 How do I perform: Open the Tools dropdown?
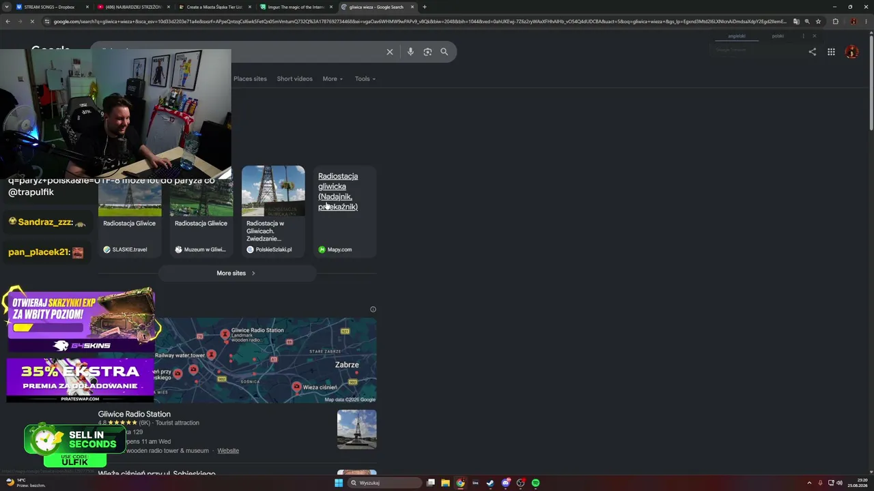[365, 79]
